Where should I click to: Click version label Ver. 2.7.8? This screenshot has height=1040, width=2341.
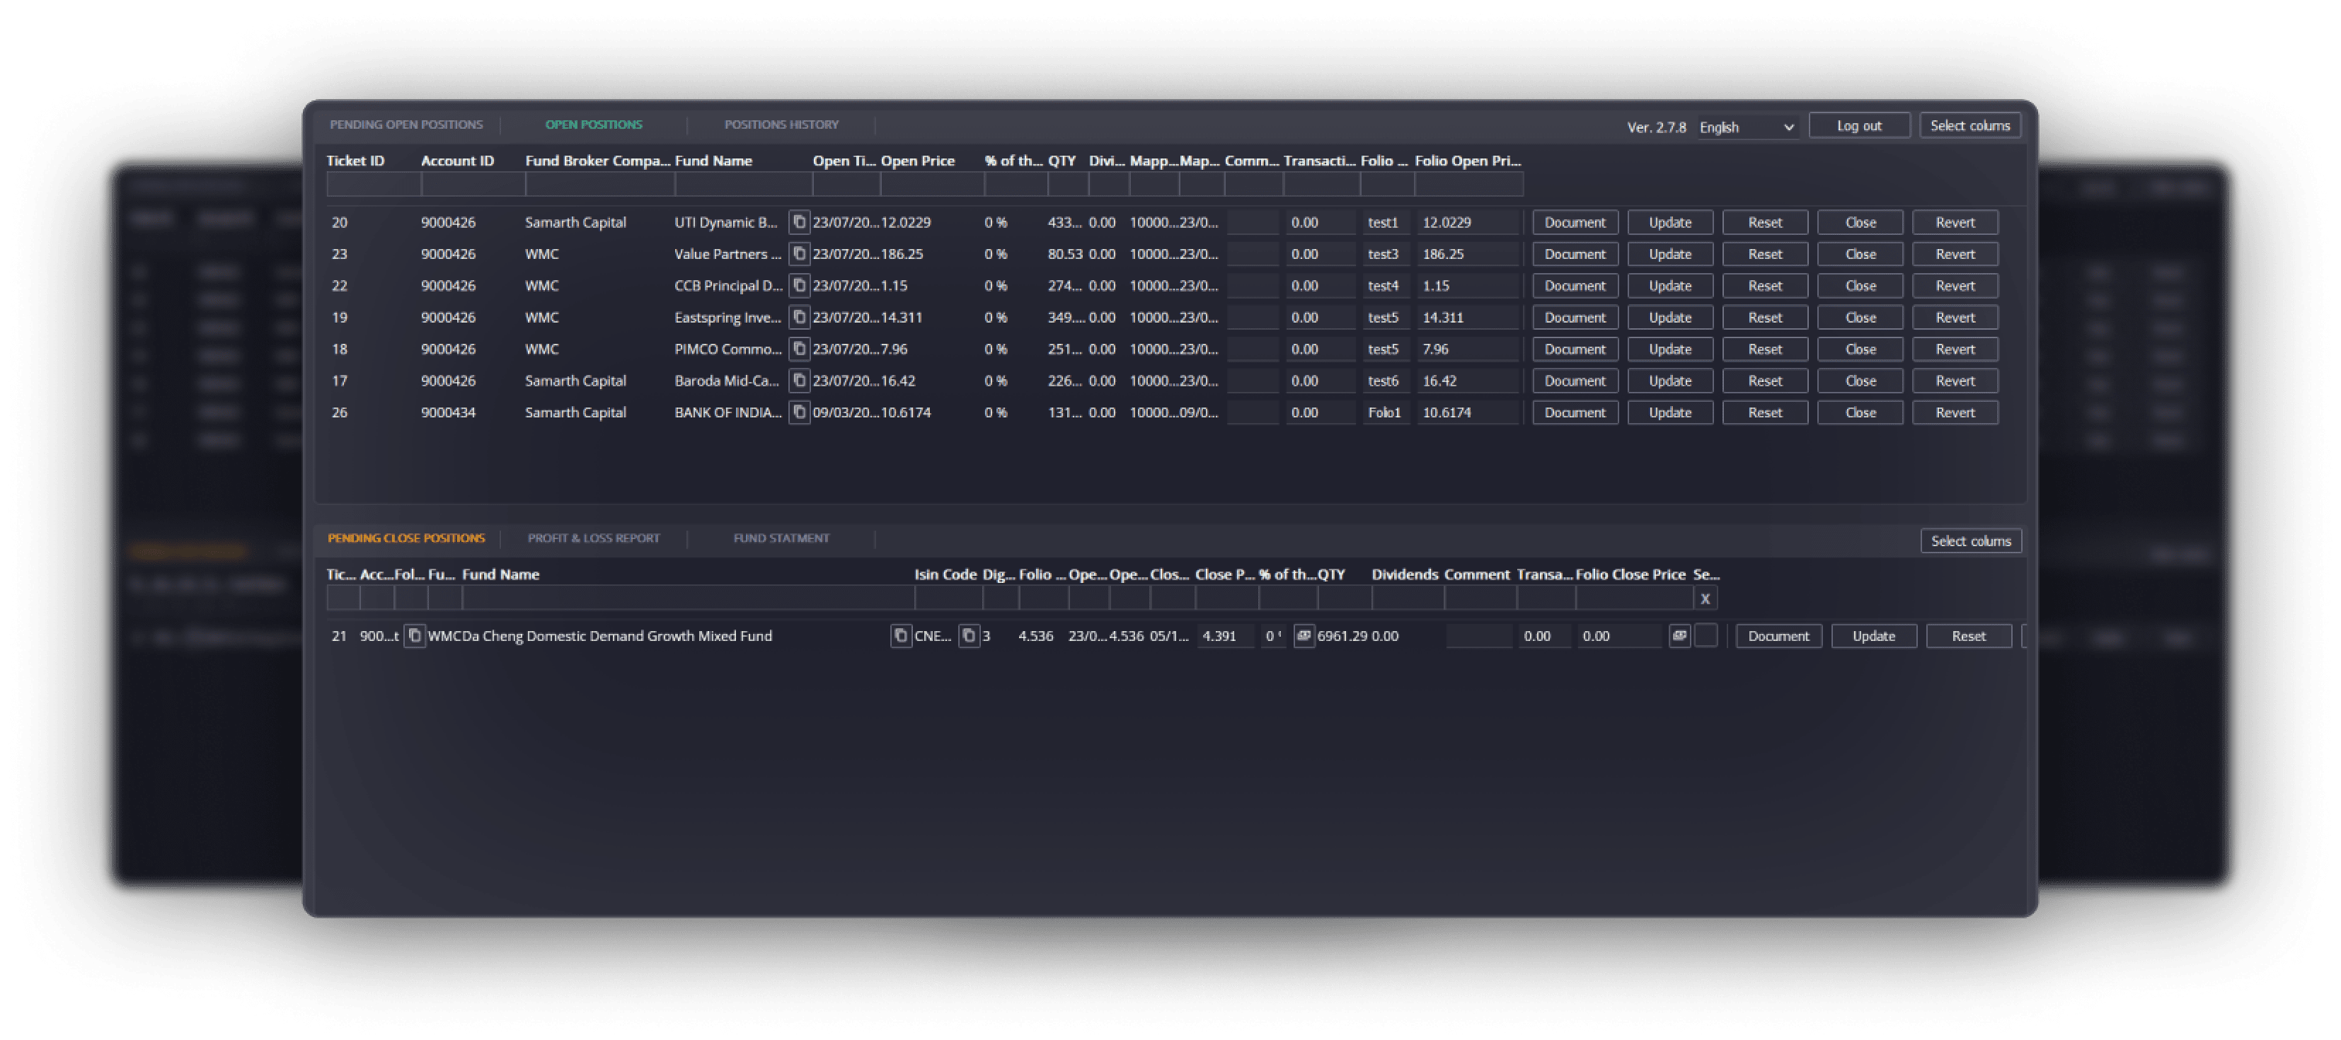coord(1656,127)
